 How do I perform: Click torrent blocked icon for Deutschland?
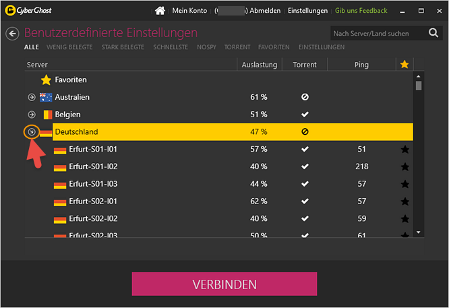pos(305,131)
